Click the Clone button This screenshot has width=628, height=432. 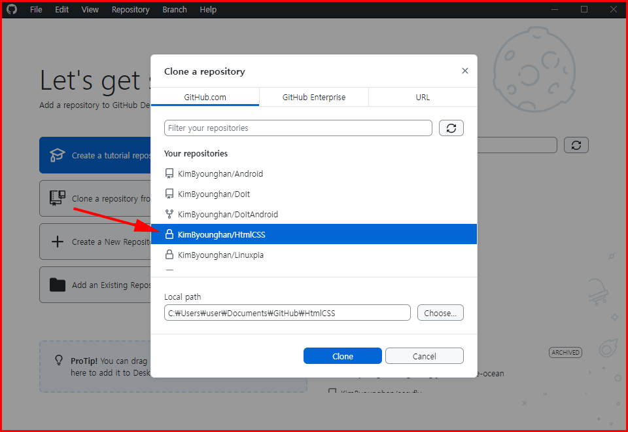(342, 356)
